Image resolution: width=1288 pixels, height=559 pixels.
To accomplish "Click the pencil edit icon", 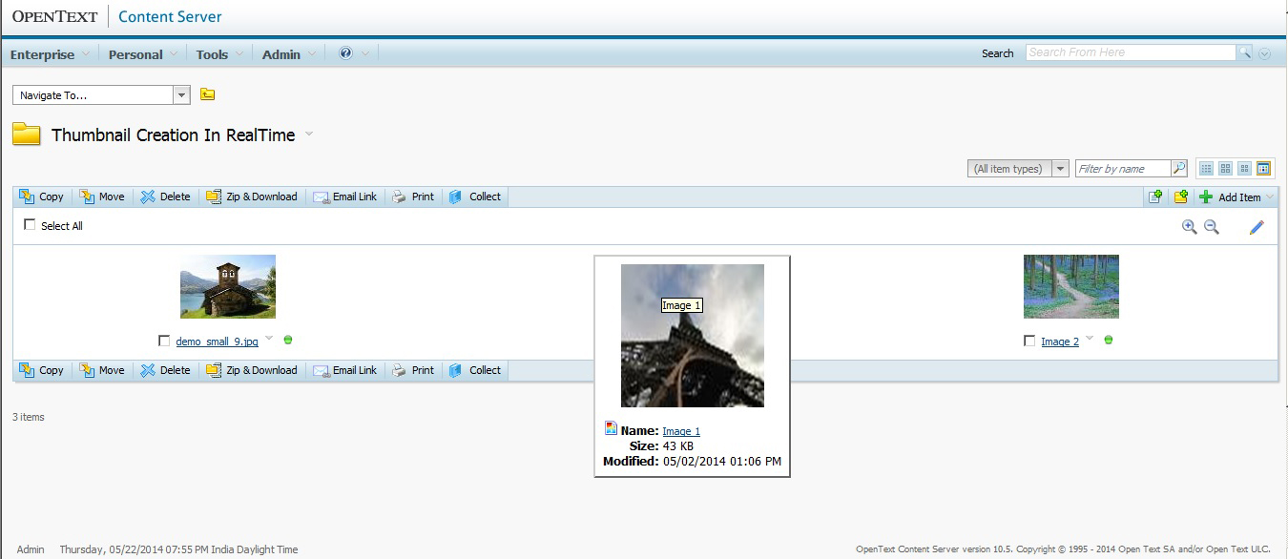I will tap(1257, 227).
